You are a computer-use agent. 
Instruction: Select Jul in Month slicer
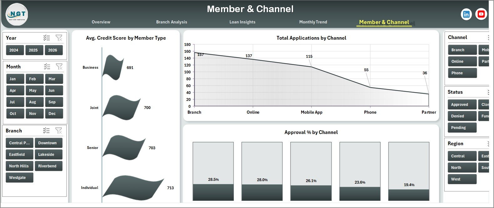15,102
